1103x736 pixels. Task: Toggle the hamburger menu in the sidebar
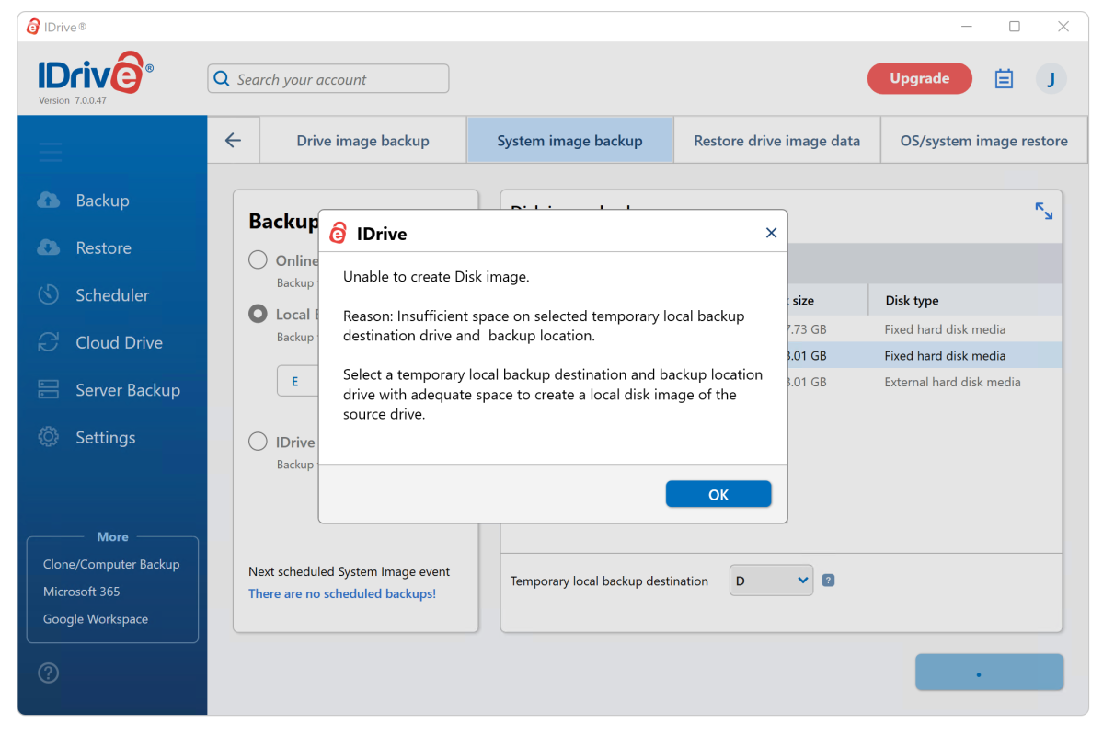(x=50, y=152)
